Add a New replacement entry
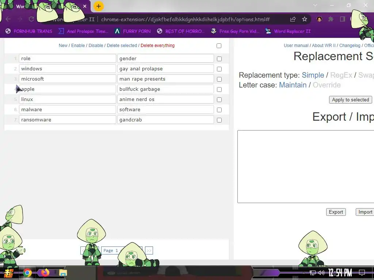The image size is (374, 280). [63, 46]
